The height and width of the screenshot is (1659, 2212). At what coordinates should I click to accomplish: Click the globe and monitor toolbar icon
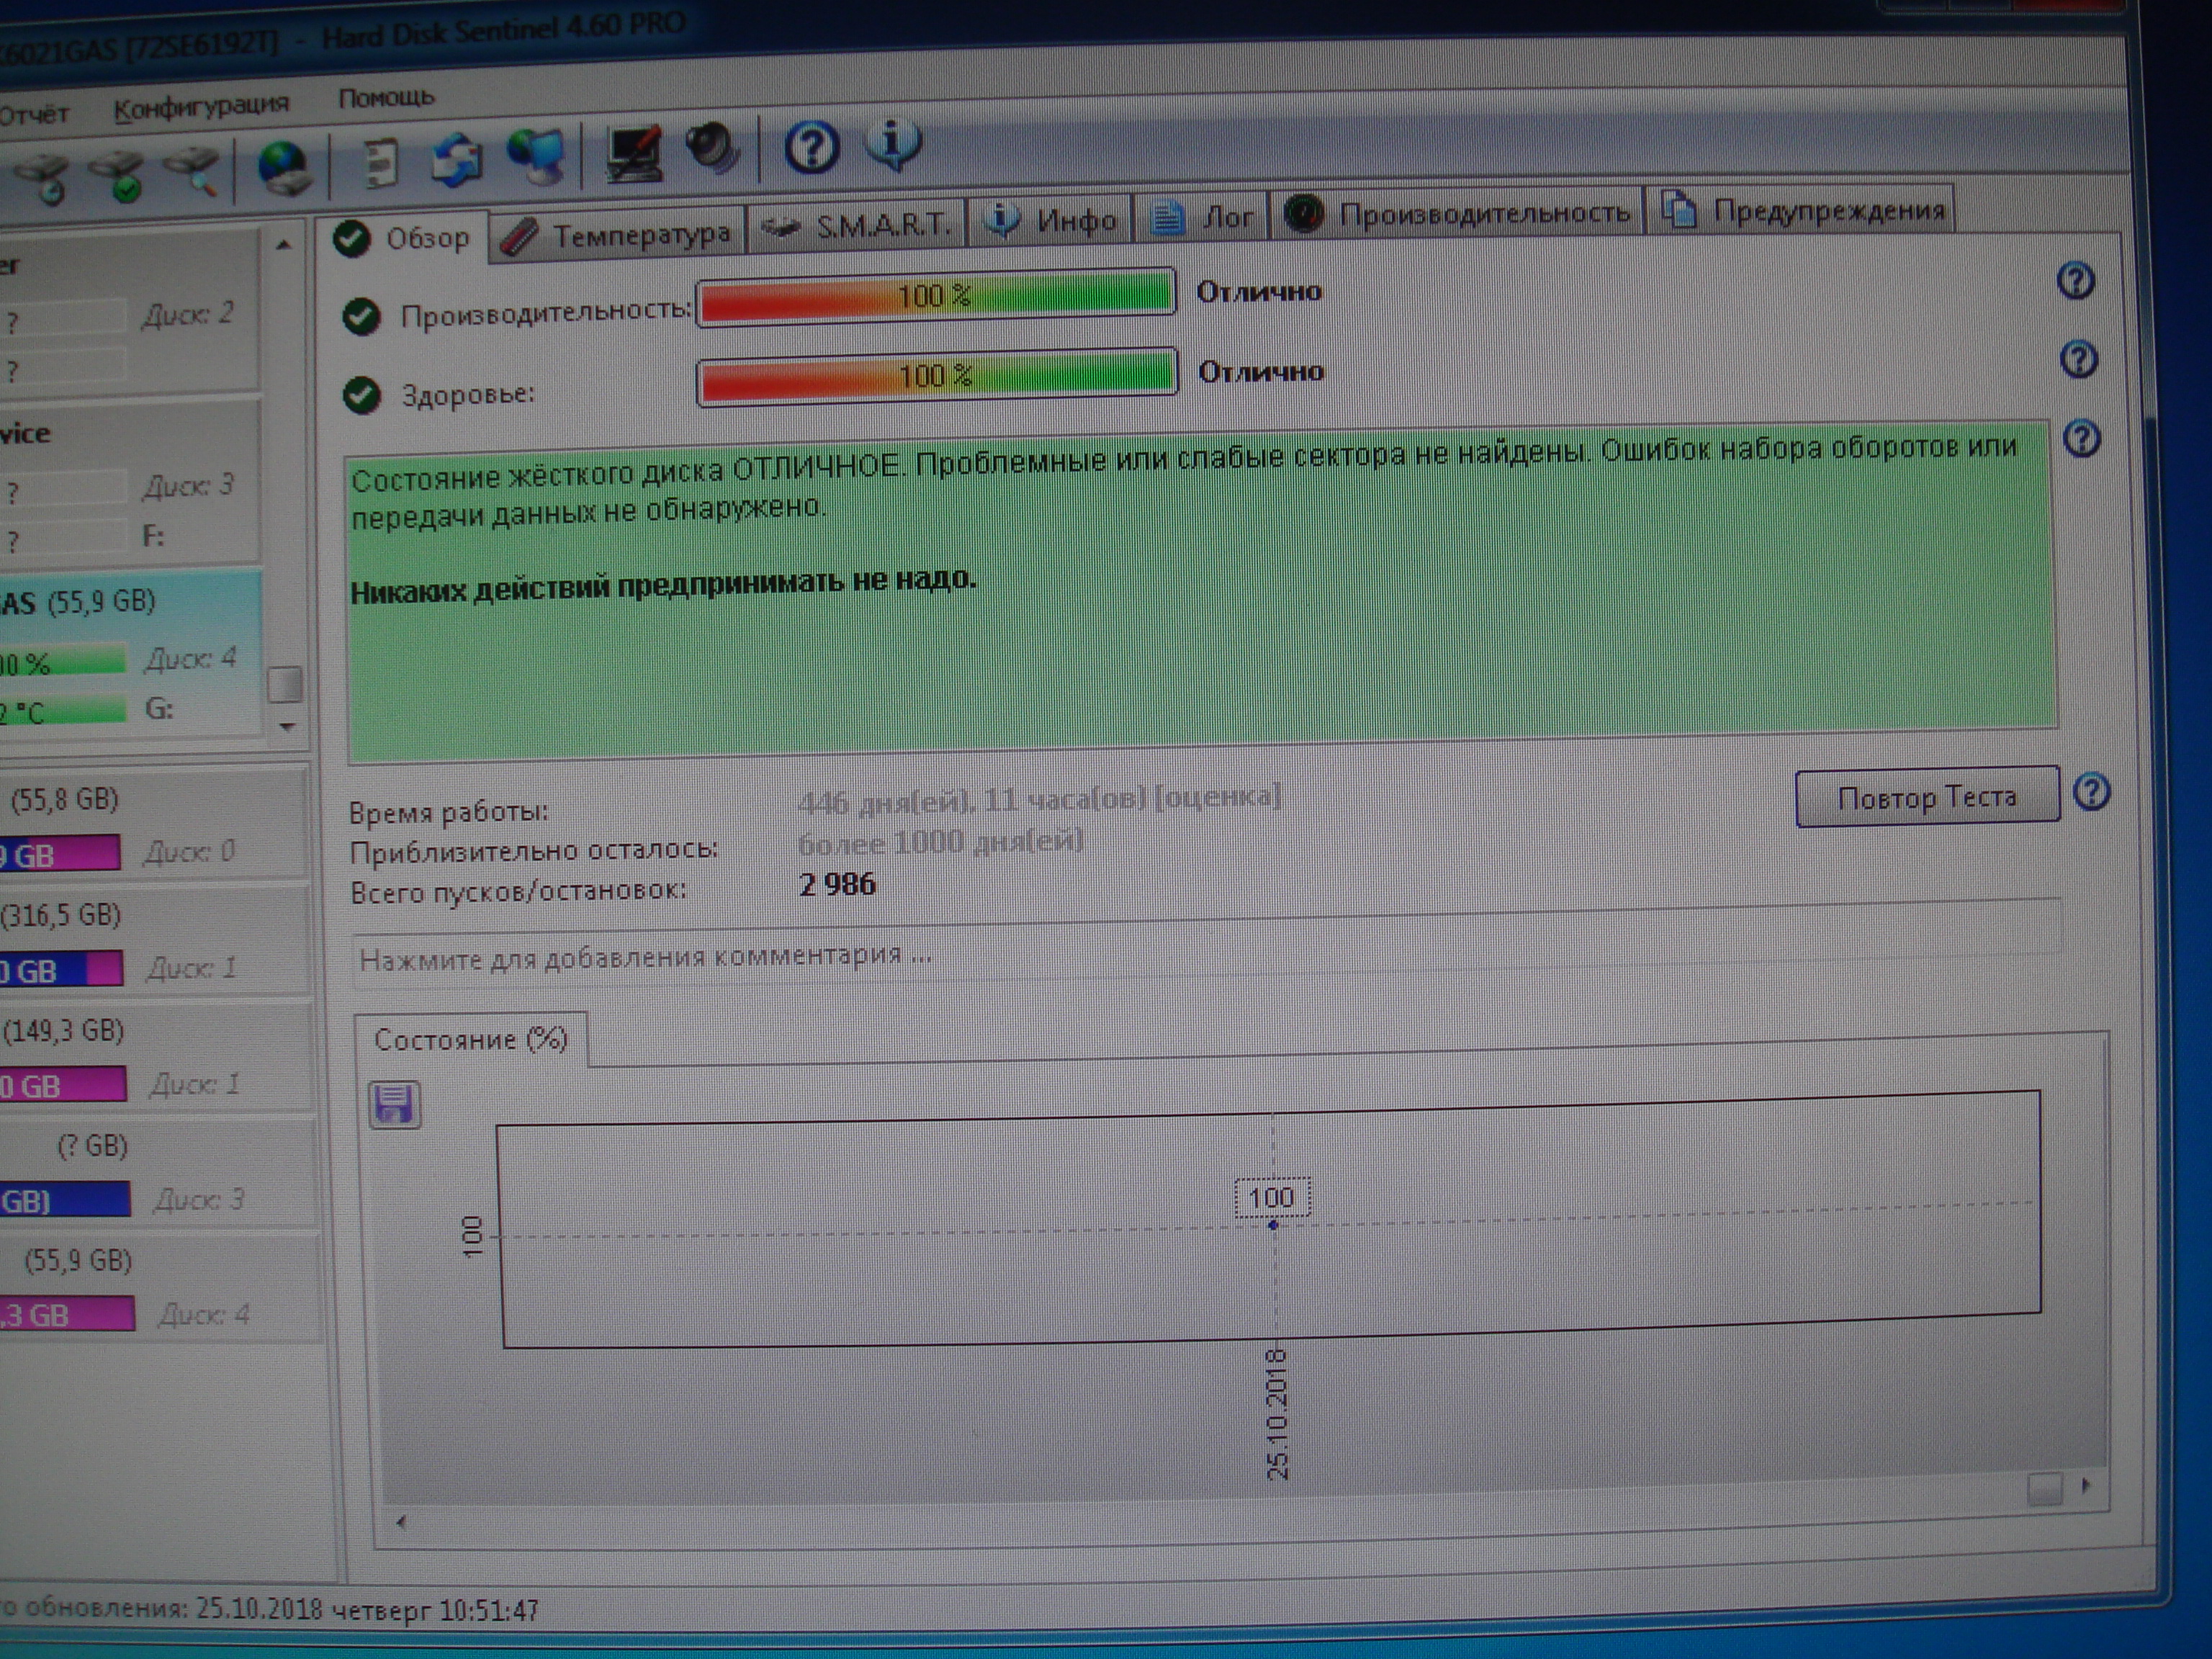(537, 156)
